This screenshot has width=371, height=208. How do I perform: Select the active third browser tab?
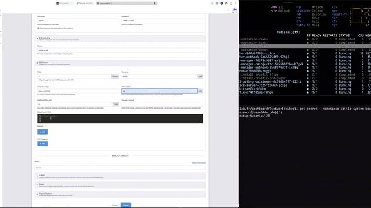(x=126, y=3)
